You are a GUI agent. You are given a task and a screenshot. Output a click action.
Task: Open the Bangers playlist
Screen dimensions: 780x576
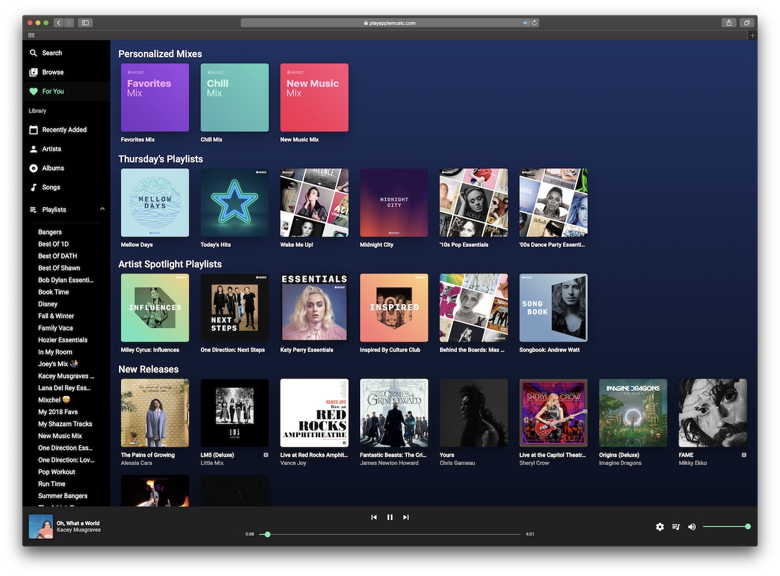point(50,232)
